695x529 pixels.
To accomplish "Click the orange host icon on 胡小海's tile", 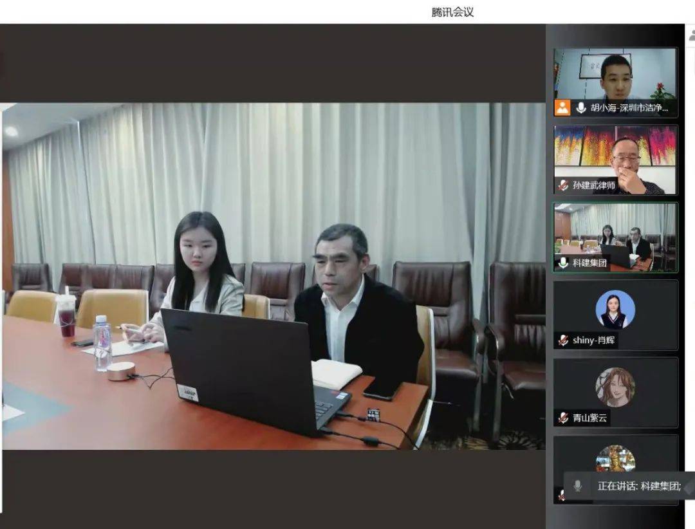I will point(562,107).
